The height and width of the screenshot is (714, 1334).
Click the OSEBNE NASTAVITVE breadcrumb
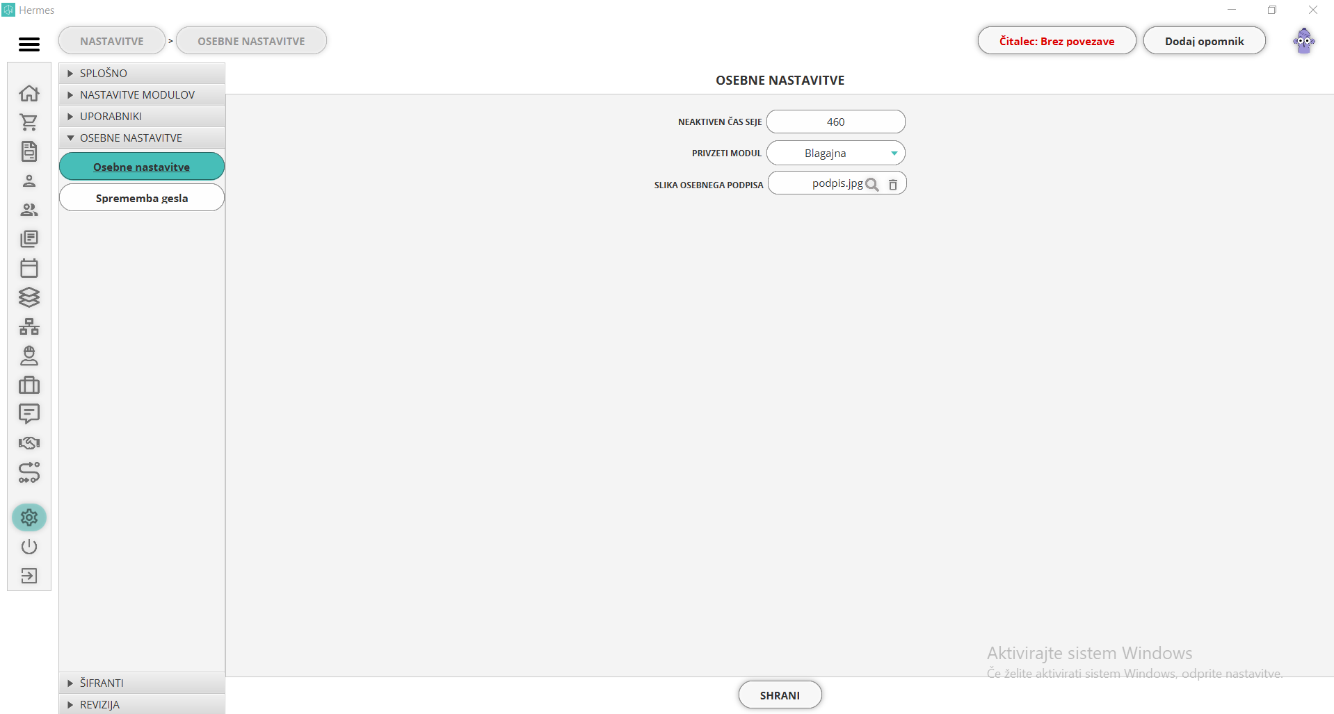(251, 41)
